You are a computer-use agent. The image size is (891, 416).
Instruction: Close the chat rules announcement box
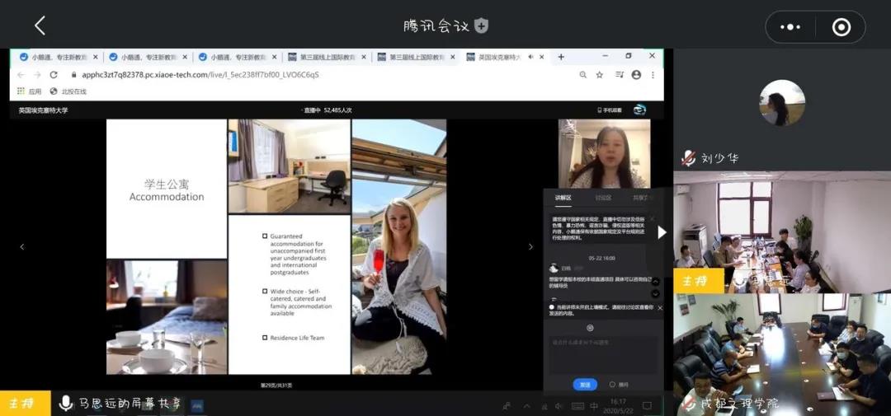click(x=652, y=219)
